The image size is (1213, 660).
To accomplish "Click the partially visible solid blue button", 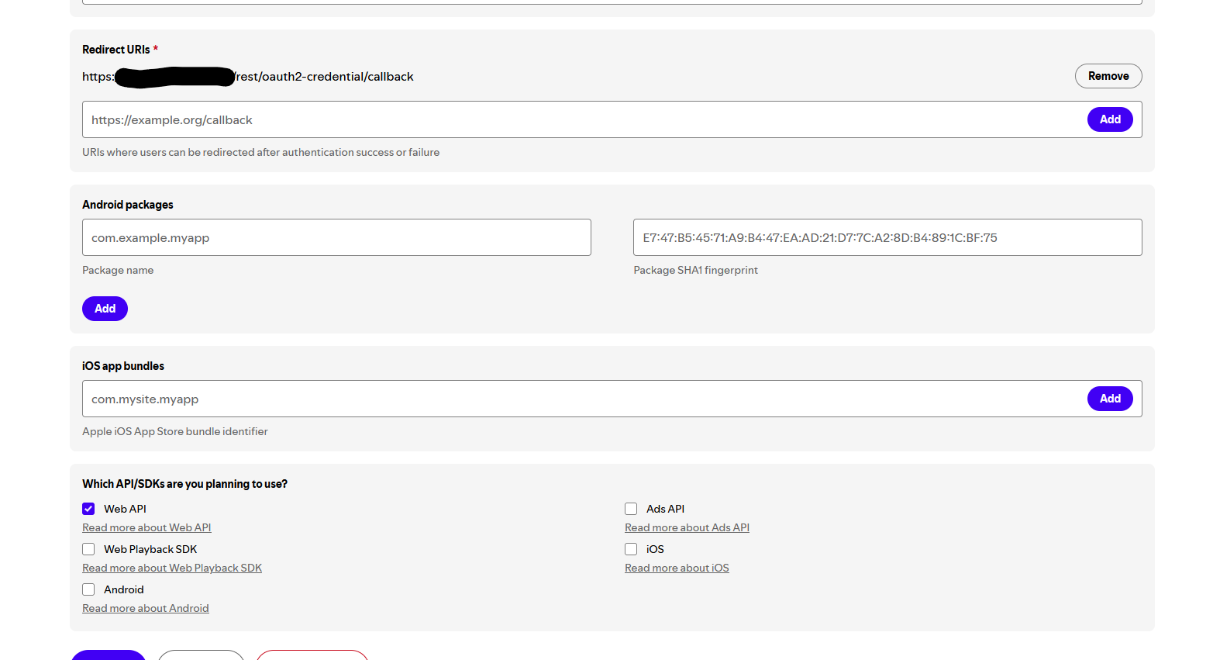I will tap(109, 655).
